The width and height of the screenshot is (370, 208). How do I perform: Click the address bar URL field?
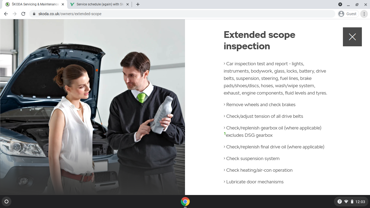[163, 14]
